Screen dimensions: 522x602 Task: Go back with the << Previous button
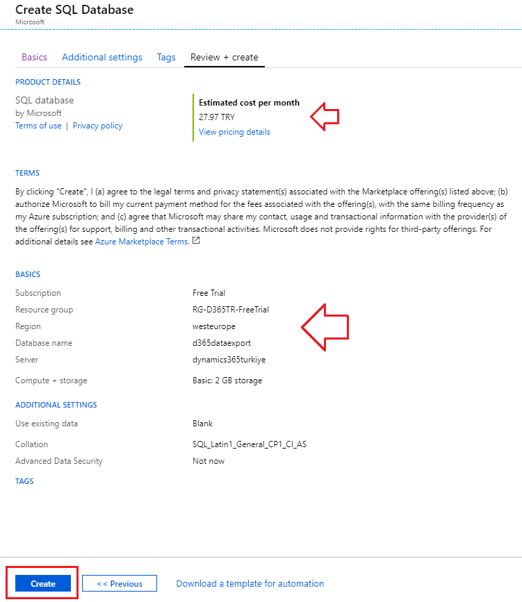coord(120,583)
